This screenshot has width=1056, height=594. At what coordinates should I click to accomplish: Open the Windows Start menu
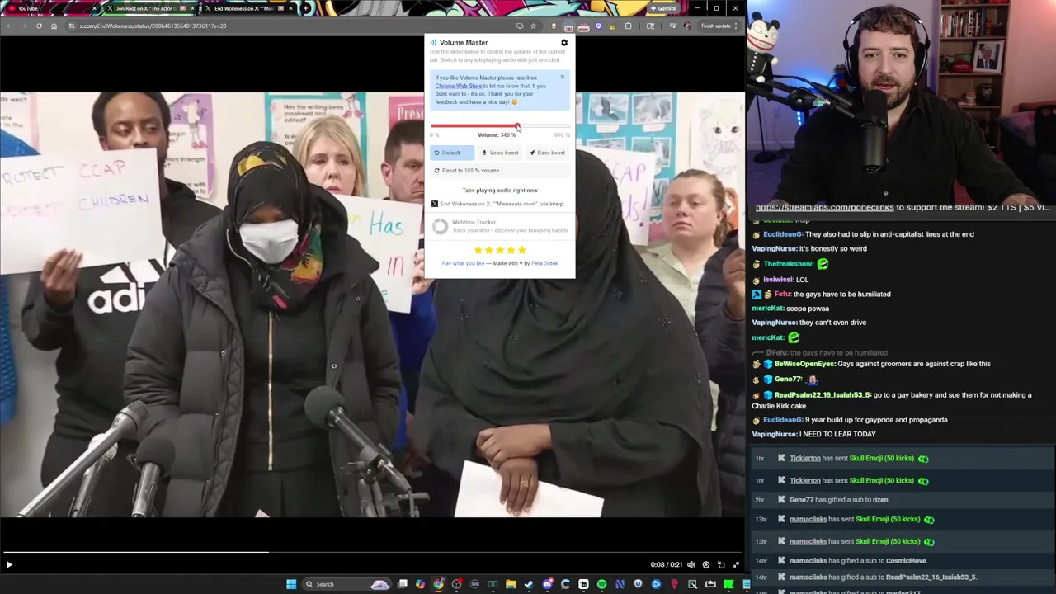tap(291, 584)
